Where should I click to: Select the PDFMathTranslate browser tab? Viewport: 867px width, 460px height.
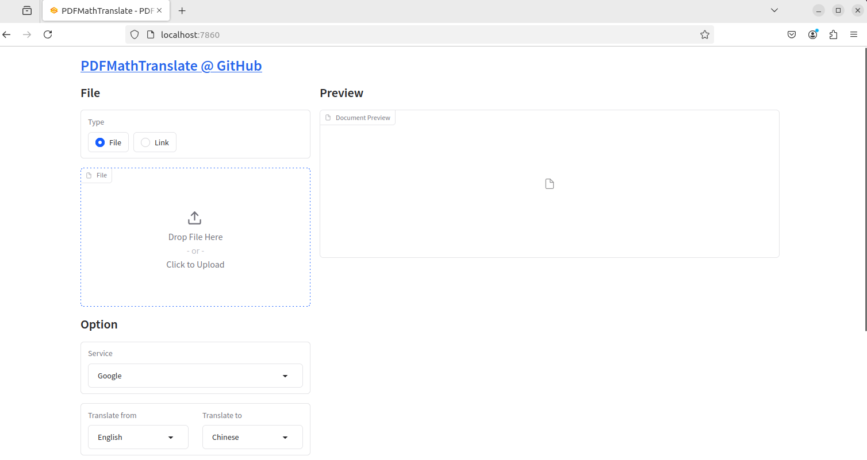(106, 10)
